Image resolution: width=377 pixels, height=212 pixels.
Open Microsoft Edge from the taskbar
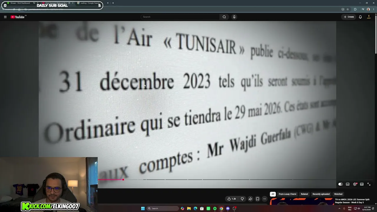coord(195,208)
